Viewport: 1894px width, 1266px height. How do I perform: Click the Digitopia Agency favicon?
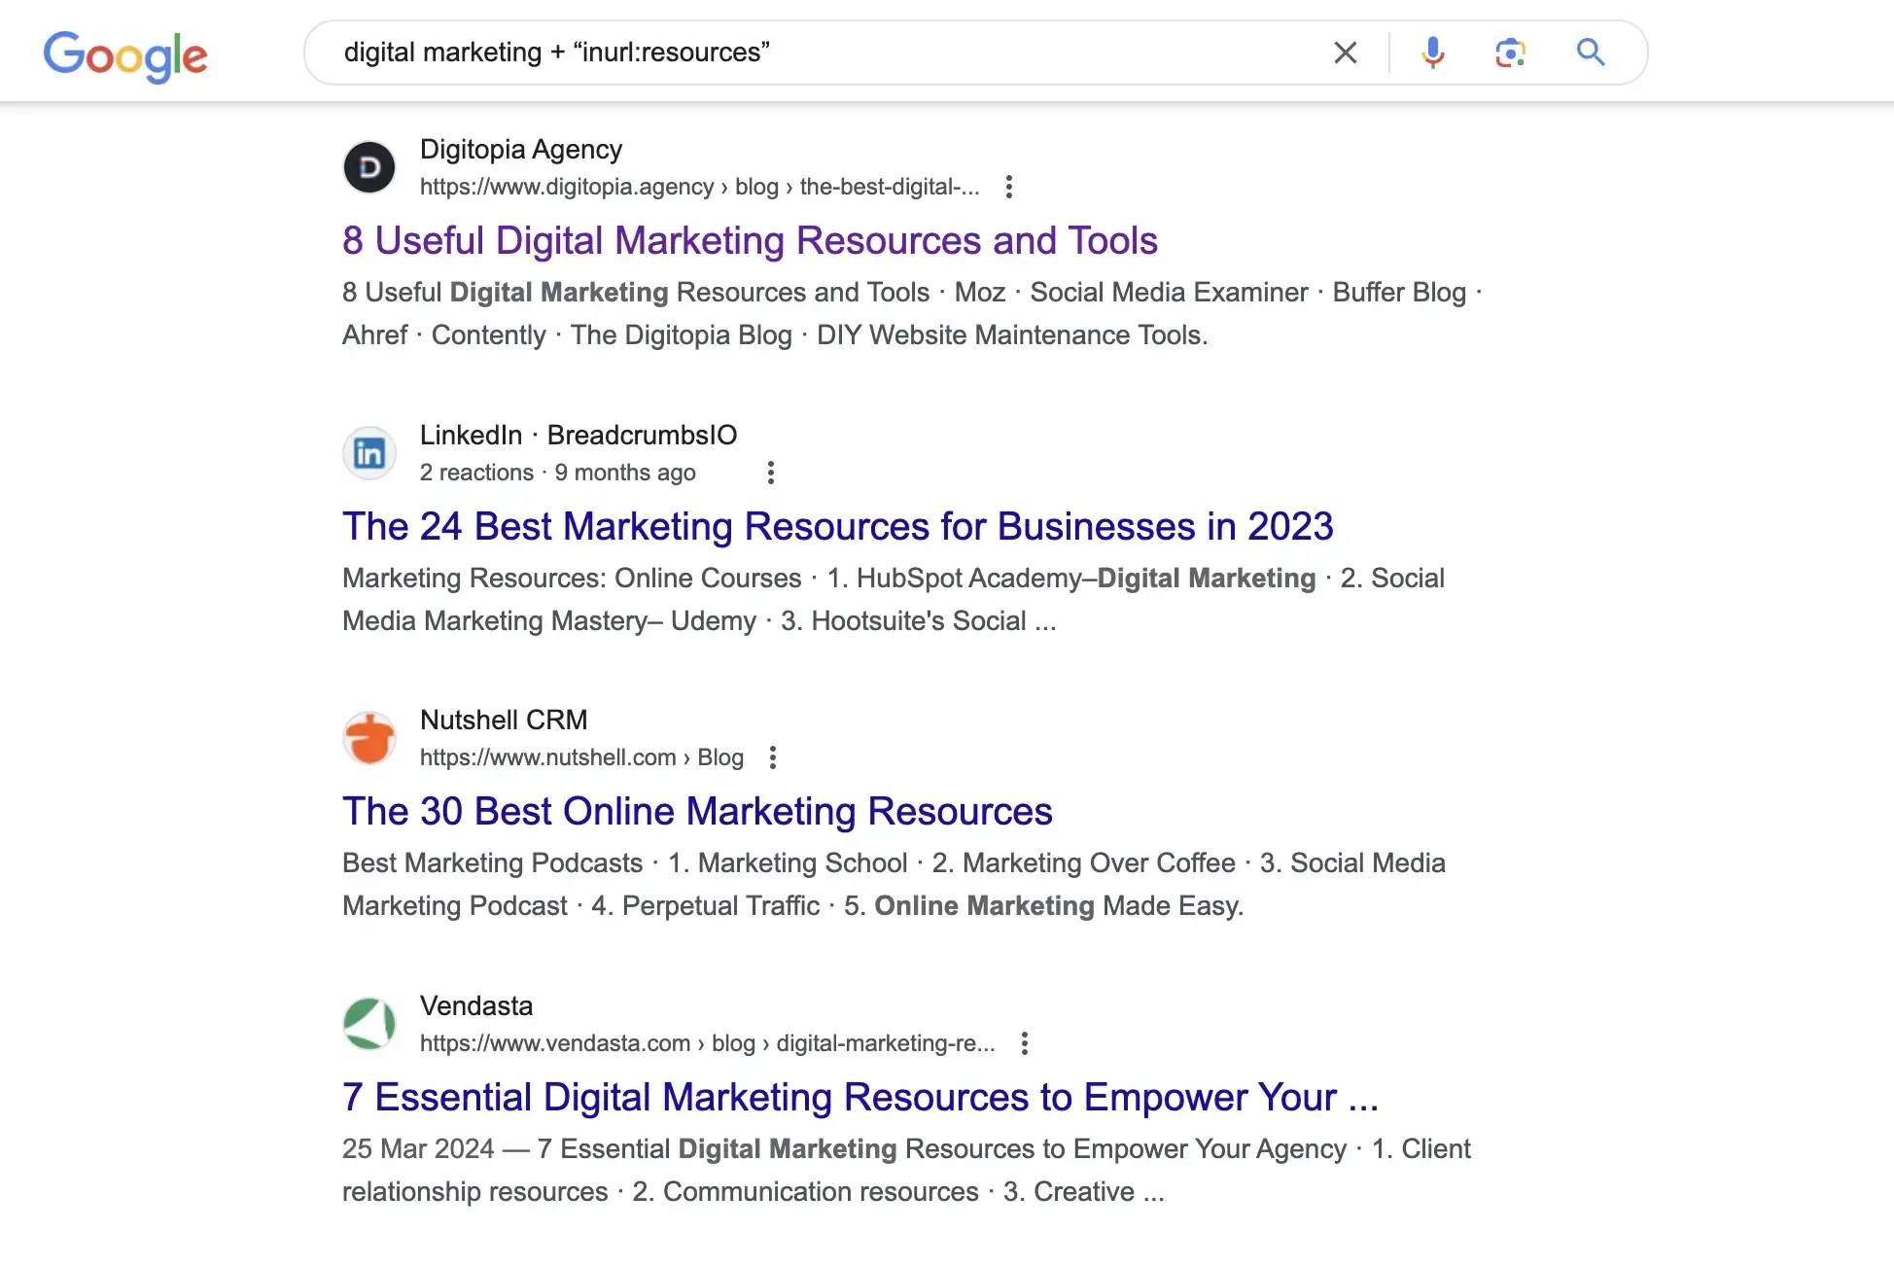(369, 167)
